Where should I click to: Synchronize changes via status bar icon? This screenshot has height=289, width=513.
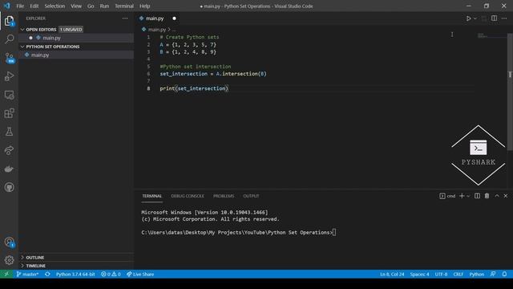point(48,275)
